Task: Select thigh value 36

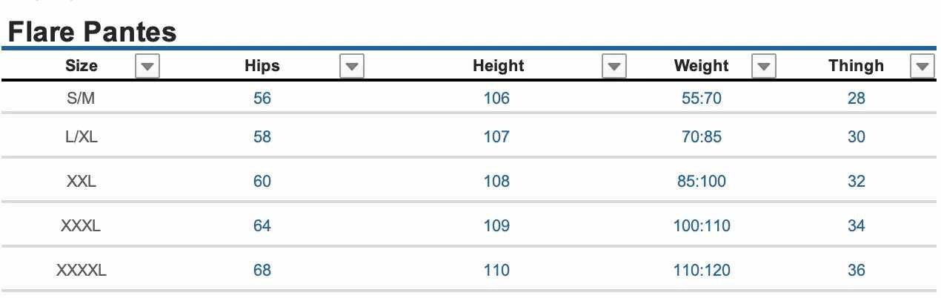Action: (x=856, y=270)
